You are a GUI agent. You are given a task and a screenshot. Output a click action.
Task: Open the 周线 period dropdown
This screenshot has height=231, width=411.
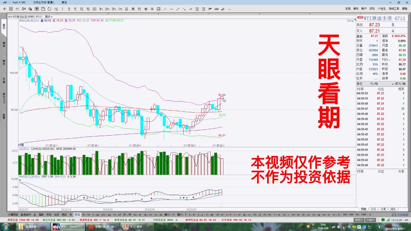pyautogui.click(x=49, y=16)
